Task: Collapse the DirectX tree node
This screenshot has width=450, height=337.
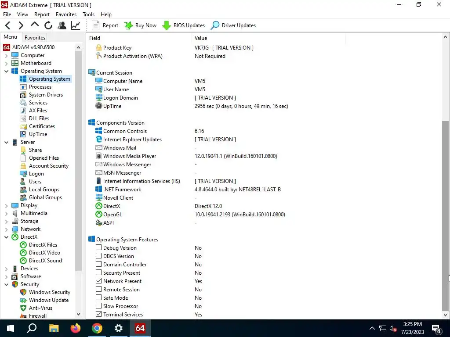Action: pos(6,237)
